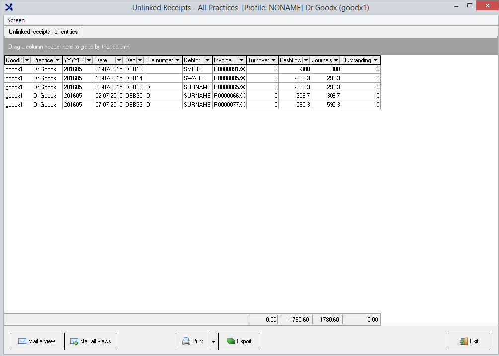Image resolution: width=499 pixels, height=356 pixels.
Task: Click the Export button
Action: pos(240,342)
